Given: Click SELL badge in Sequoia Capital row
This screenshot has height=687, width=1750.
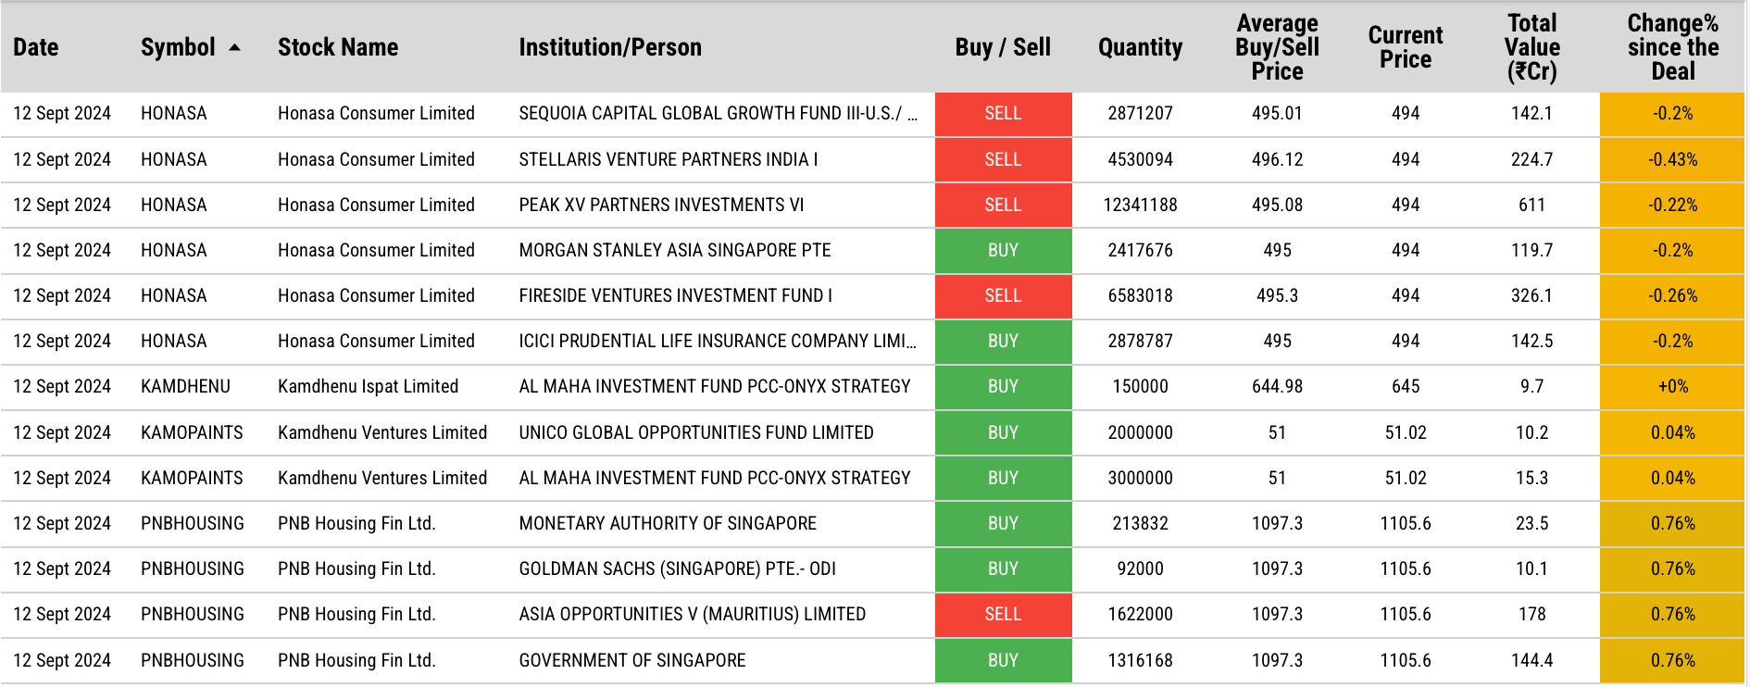Looking at the screenshot, I should point(1003,114).
